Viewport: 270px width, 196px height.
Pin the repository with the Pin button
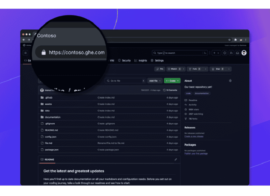160,69
